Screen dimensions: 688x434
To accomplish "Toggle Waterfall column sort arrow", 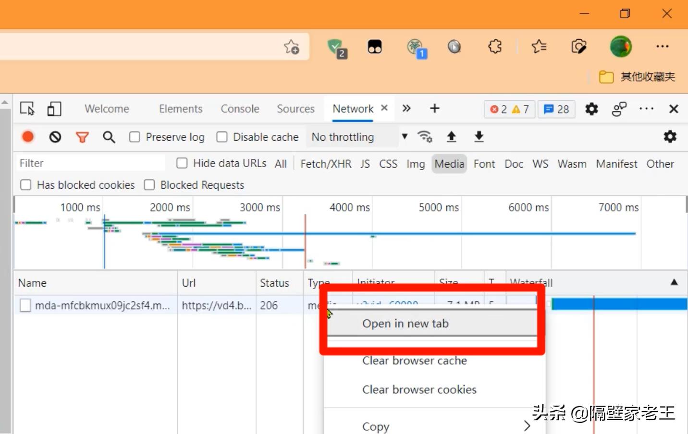I will 674,282.
